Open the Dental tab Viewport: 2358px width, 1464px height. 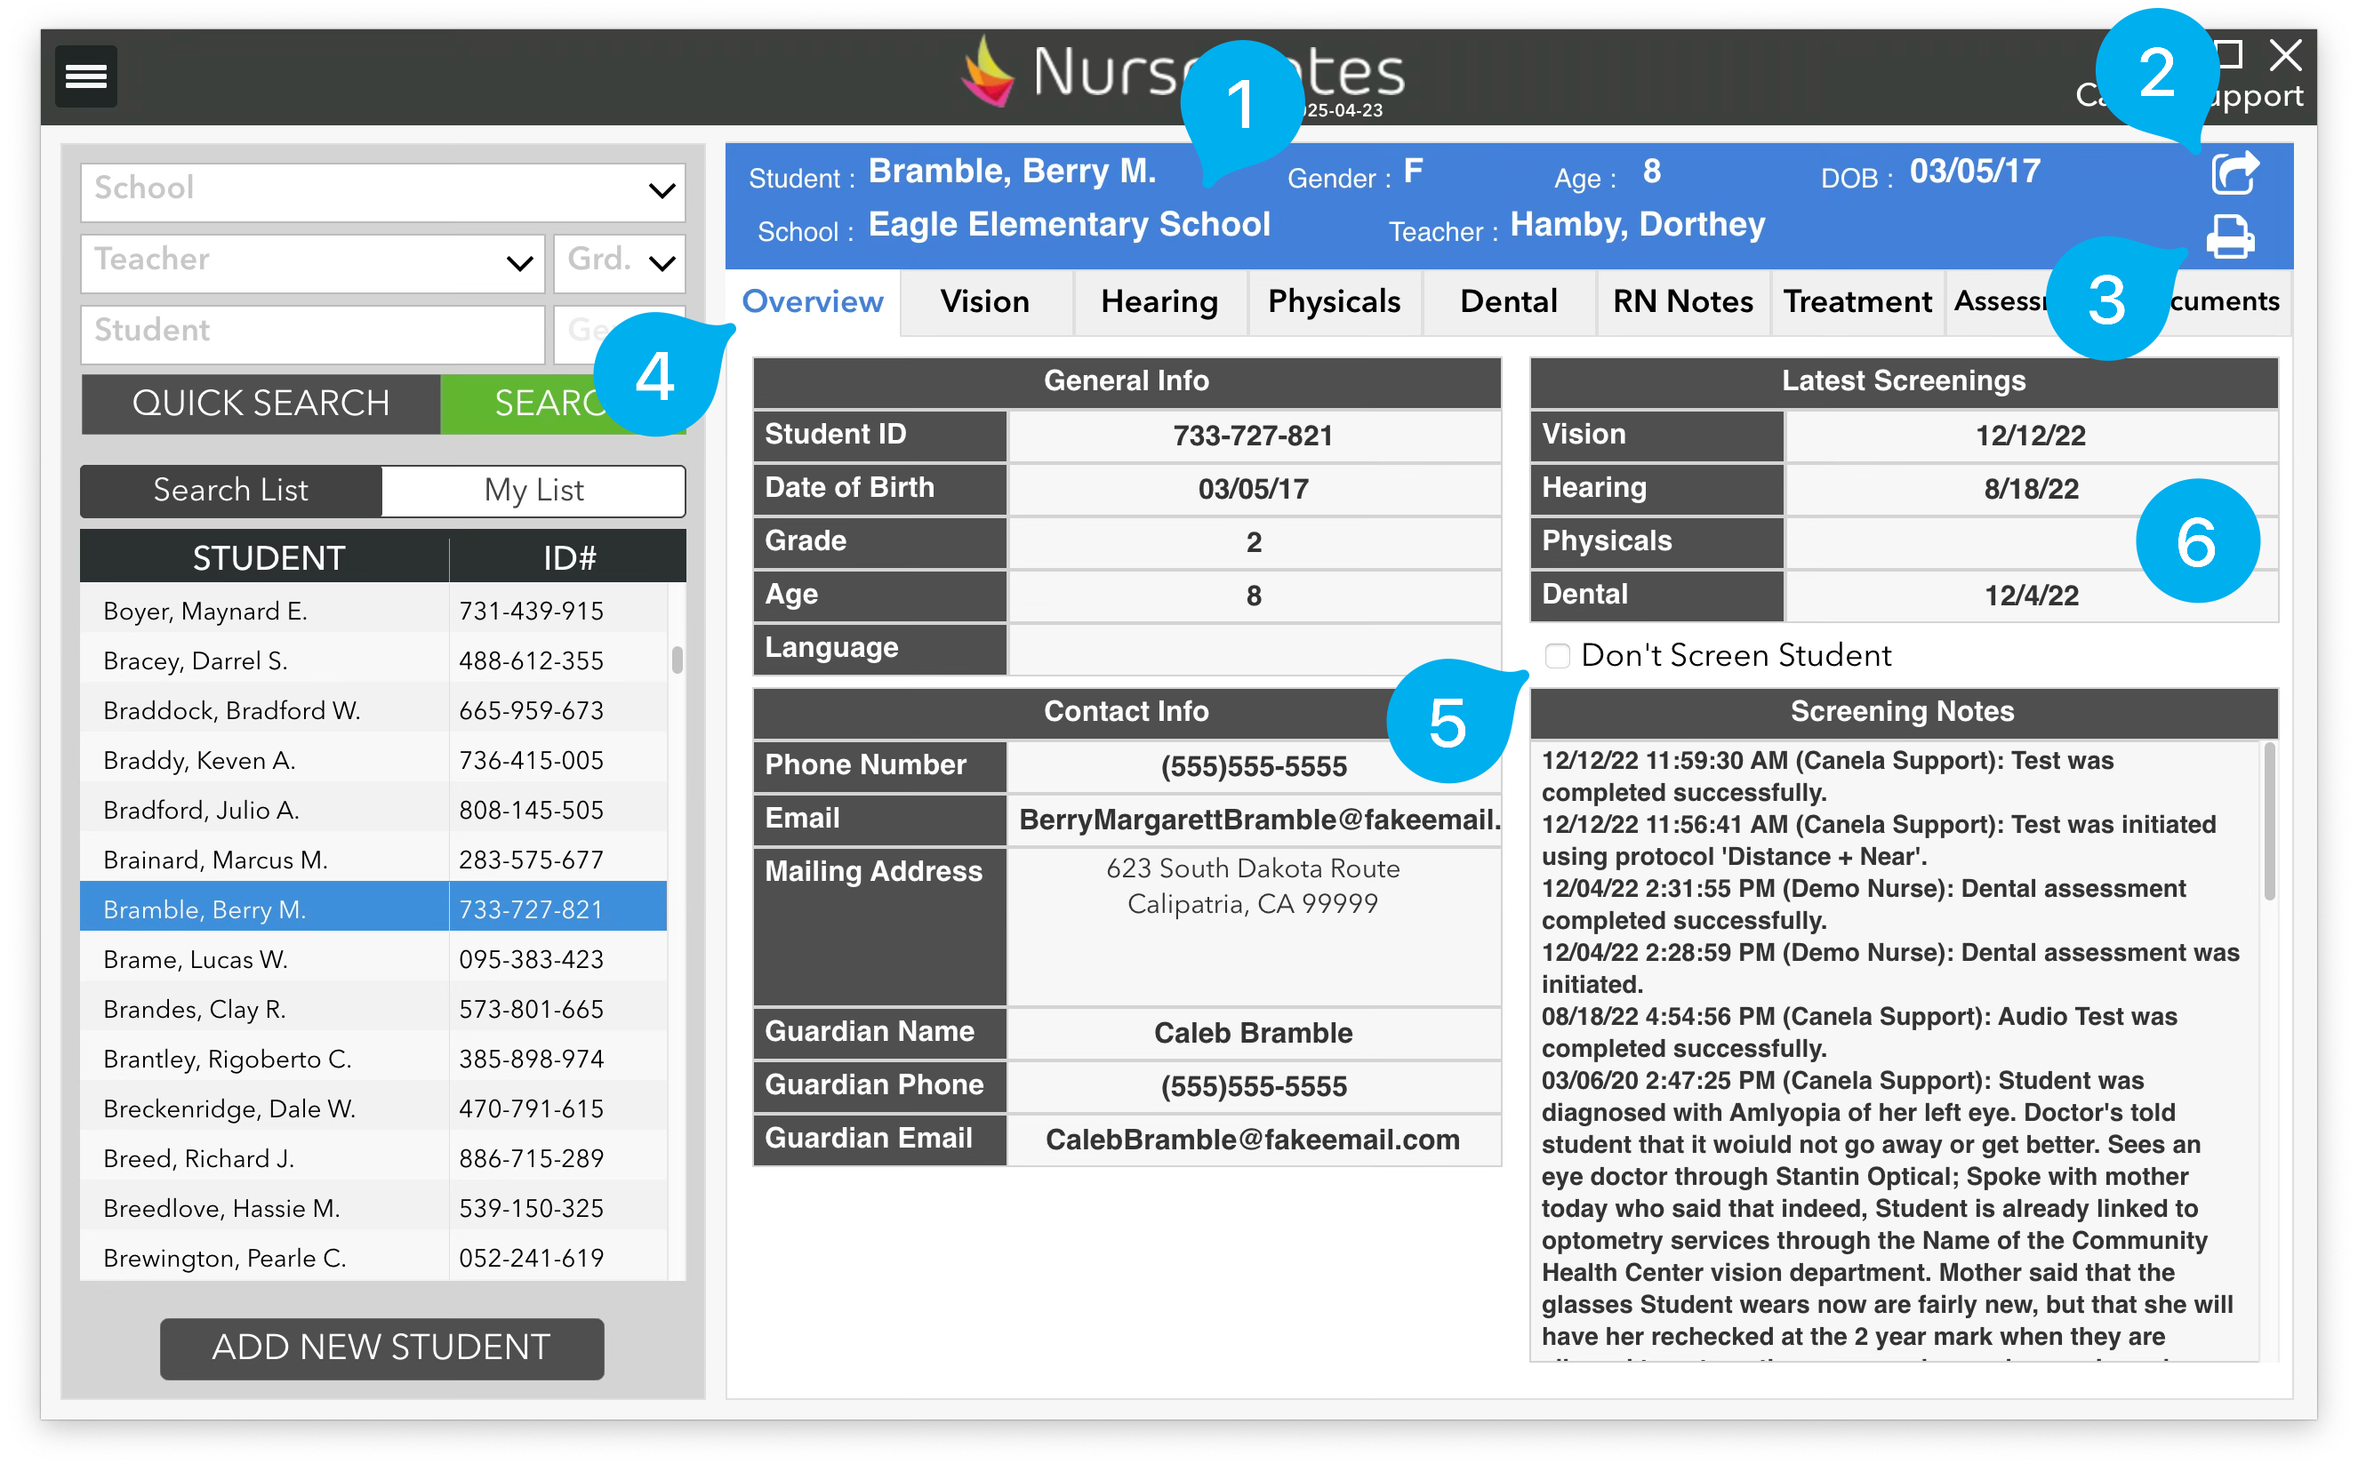click(x=1508, y=302)
